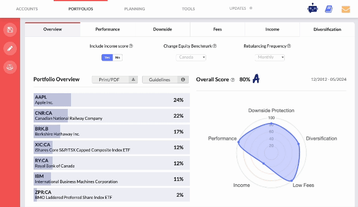Set include income score to Yes
This screenshot has height=207, width=358.
coord(107,57)
